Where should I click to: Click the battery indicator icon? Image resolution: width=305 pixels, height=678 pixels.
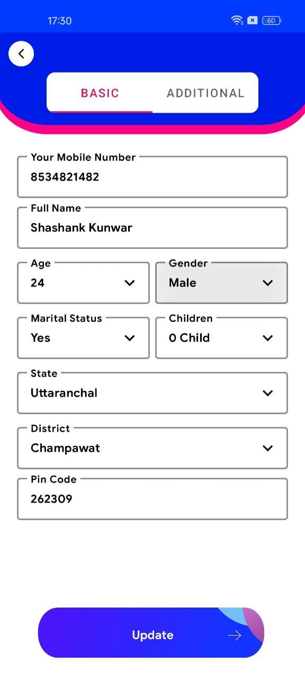tap(272, 21)
